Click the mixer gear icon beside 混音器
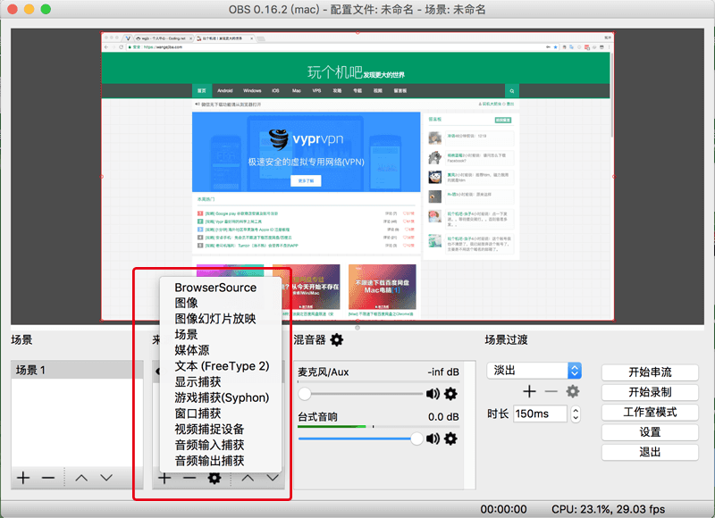Viewport: 715px width, 518px height. coord(337,339)
